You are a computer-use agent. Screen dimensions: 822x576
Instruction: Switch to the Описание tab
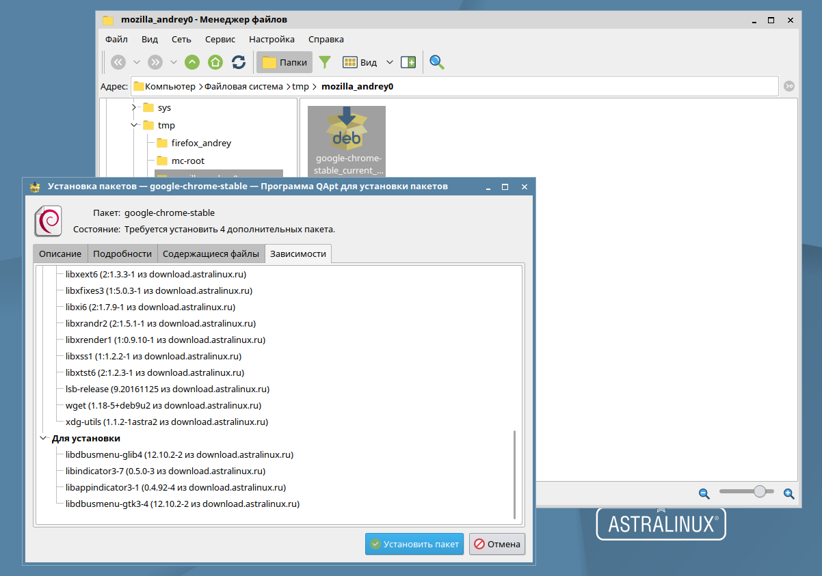[x=60, y=253]
